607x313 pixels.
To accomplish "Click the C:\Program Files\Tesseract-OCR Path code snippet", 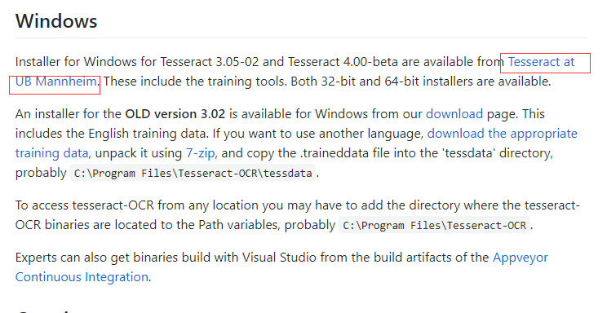I will point(434,225).
